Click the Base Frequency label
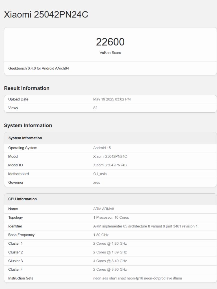The width and height of the screenshot is (217, 289). click(21, 235)
